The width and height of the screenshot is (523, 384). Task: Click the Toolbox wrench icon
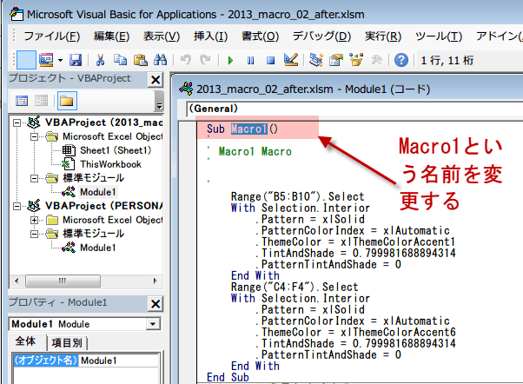coord(376,60)
